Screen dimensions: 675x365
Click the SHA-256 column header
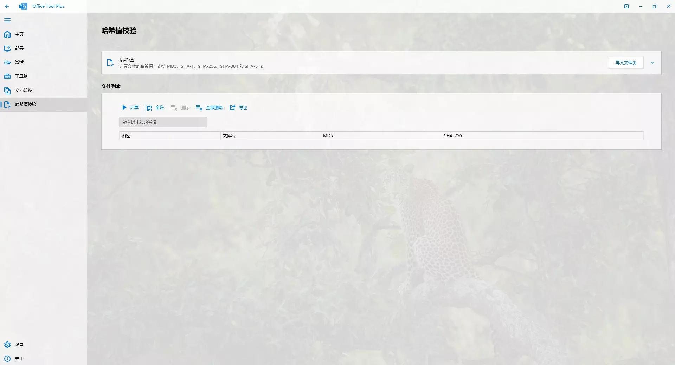(542, 136)
